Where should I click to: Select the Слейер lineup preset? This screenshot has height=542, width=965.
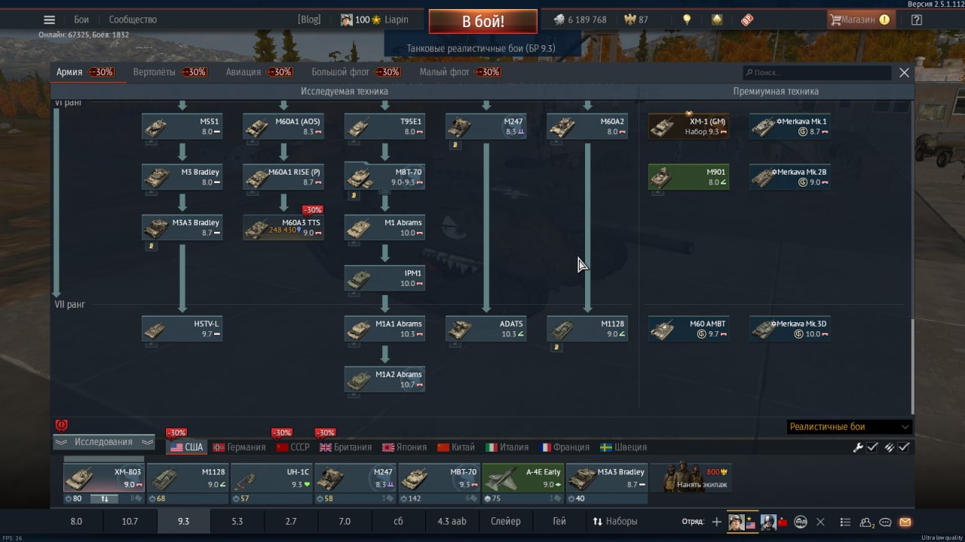pyautogui.click(x=505, y=521)
